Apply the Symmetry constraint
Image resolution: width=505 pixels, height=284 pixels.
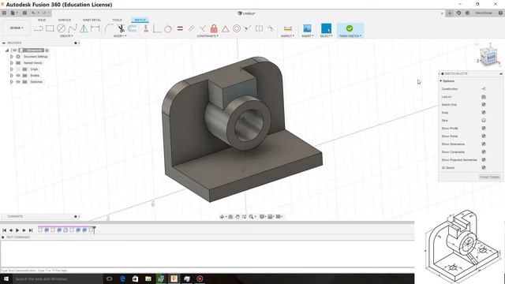[x=259, y=28]
